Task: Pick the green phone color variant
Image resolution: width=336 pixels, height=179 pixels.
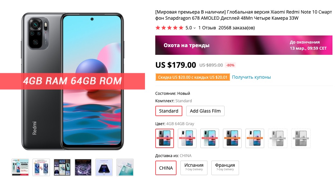Action: pos(210,138)
